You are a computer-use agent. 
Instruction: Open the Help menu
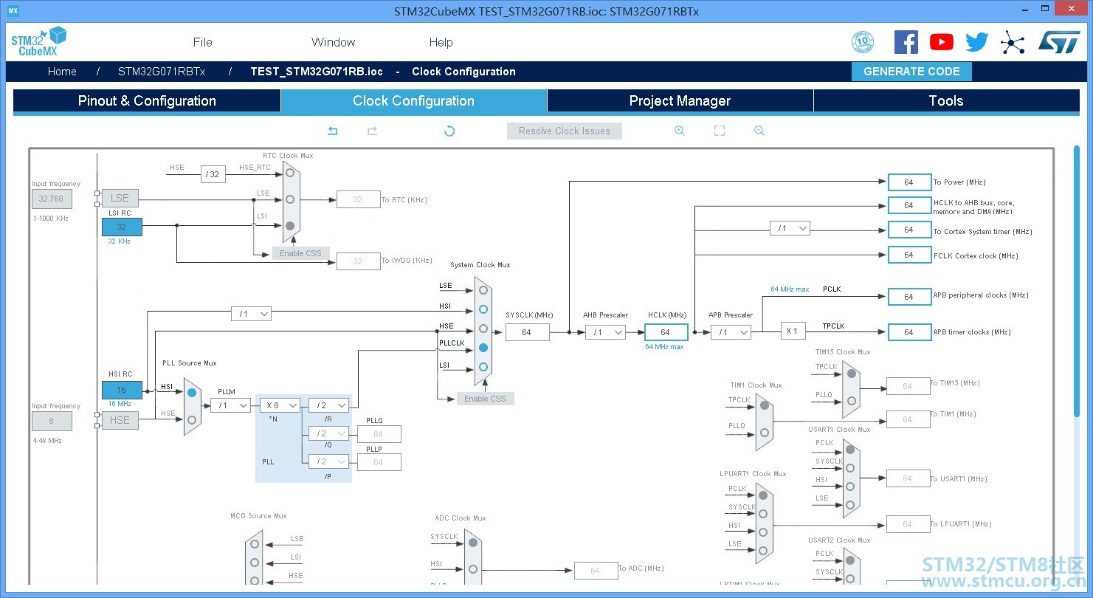click(441, 42)
